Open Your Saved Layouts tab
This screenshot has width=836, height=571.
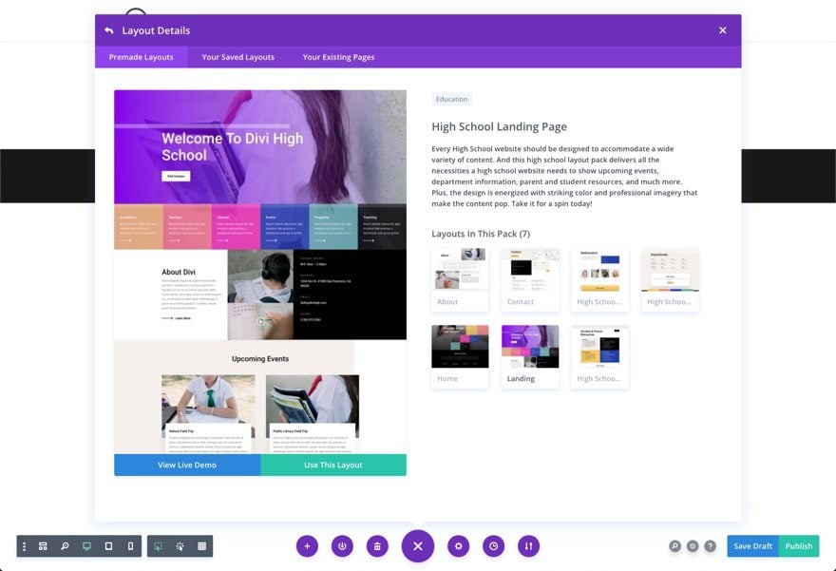click(237, 57)
